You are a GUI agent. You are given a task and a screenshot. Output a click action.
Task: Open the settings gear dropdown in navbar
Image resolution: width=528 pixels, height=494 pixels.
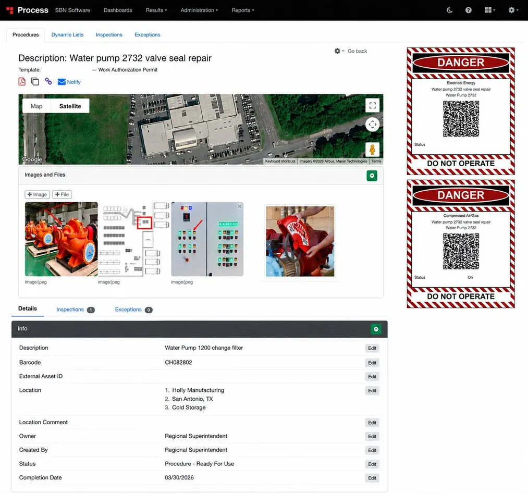[x=513, y=10]
